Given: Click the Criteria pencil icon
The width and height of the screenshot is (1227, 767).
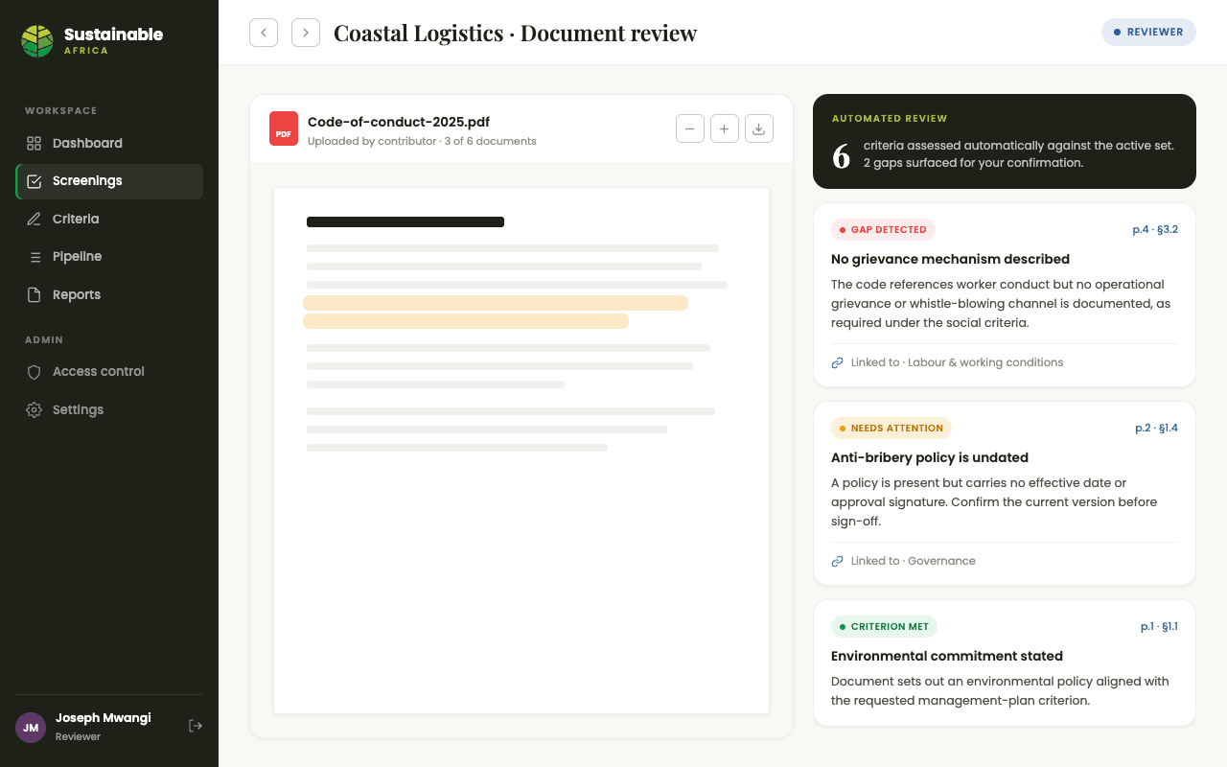Looking at the screenshot, I should pos(34,219).
